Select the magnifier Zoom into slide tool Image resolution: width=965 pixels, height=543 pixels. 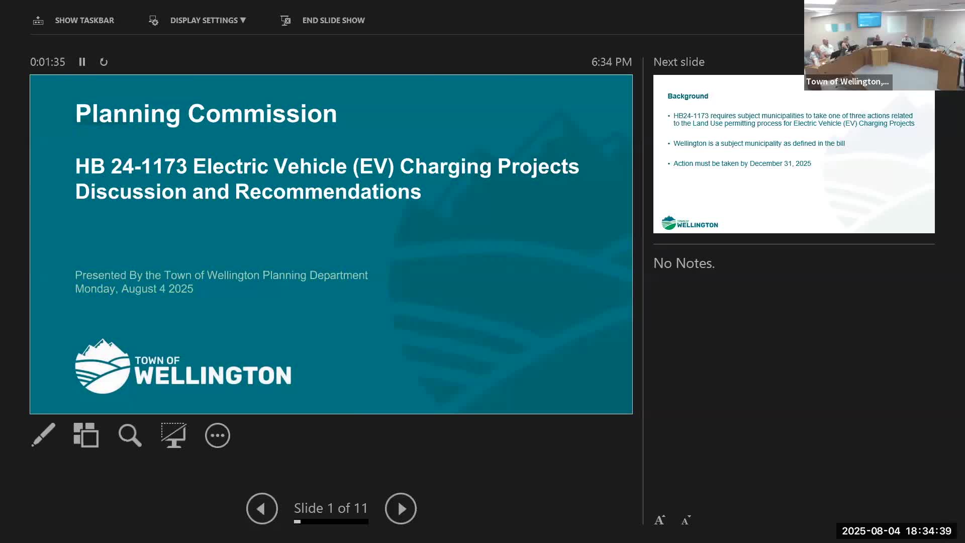[129, 435]
